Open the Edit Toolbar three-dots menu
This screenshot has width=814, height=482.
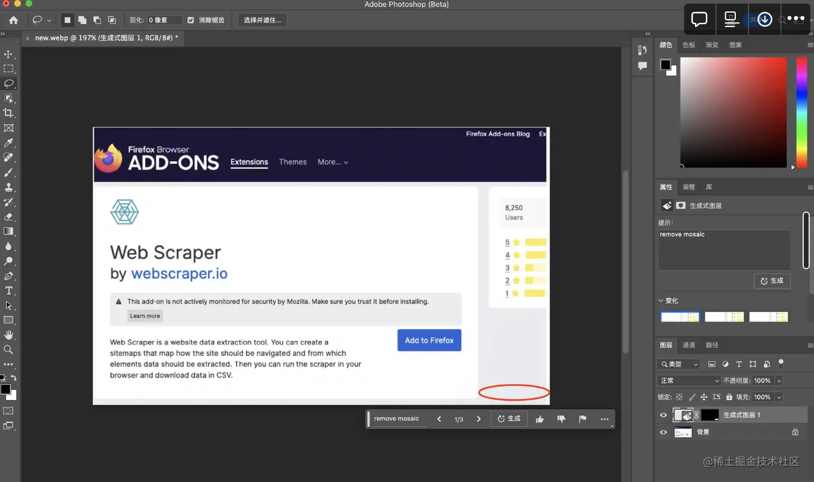tap(8, 364)
